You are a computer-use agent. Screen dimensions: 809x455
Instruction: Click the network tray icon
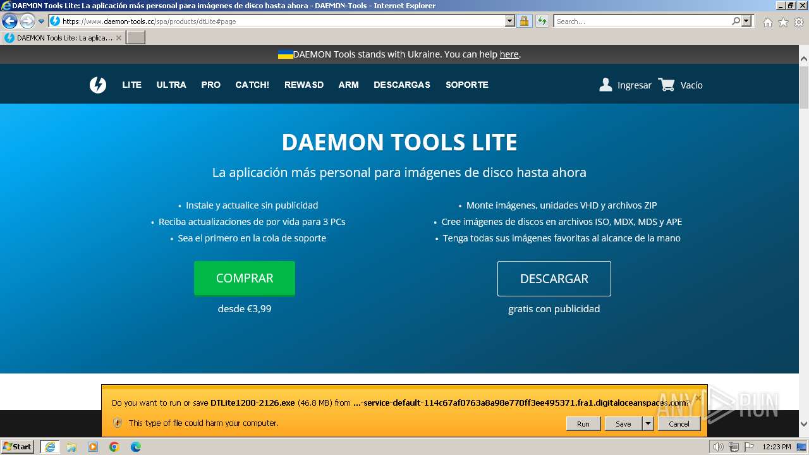coord(733,447)
